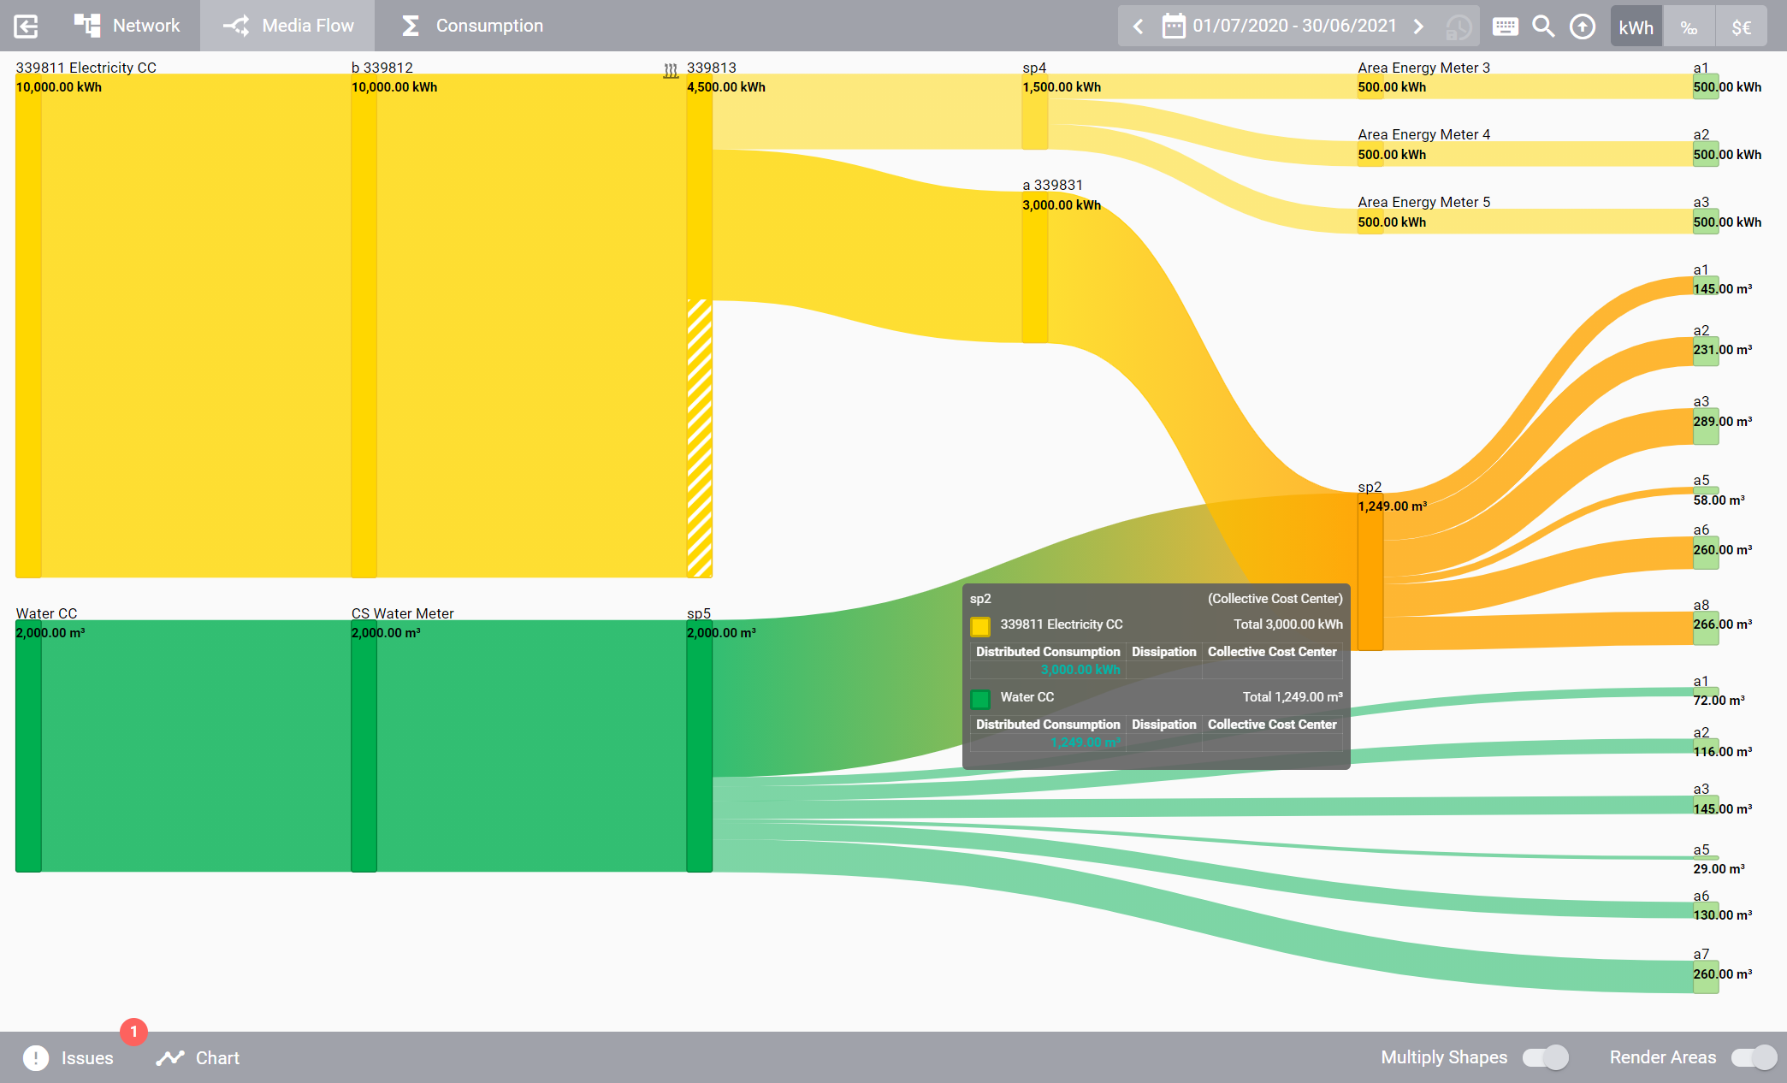Select the CS Water Meter node bar
1787x1083 pixels.
pos(364,746)
